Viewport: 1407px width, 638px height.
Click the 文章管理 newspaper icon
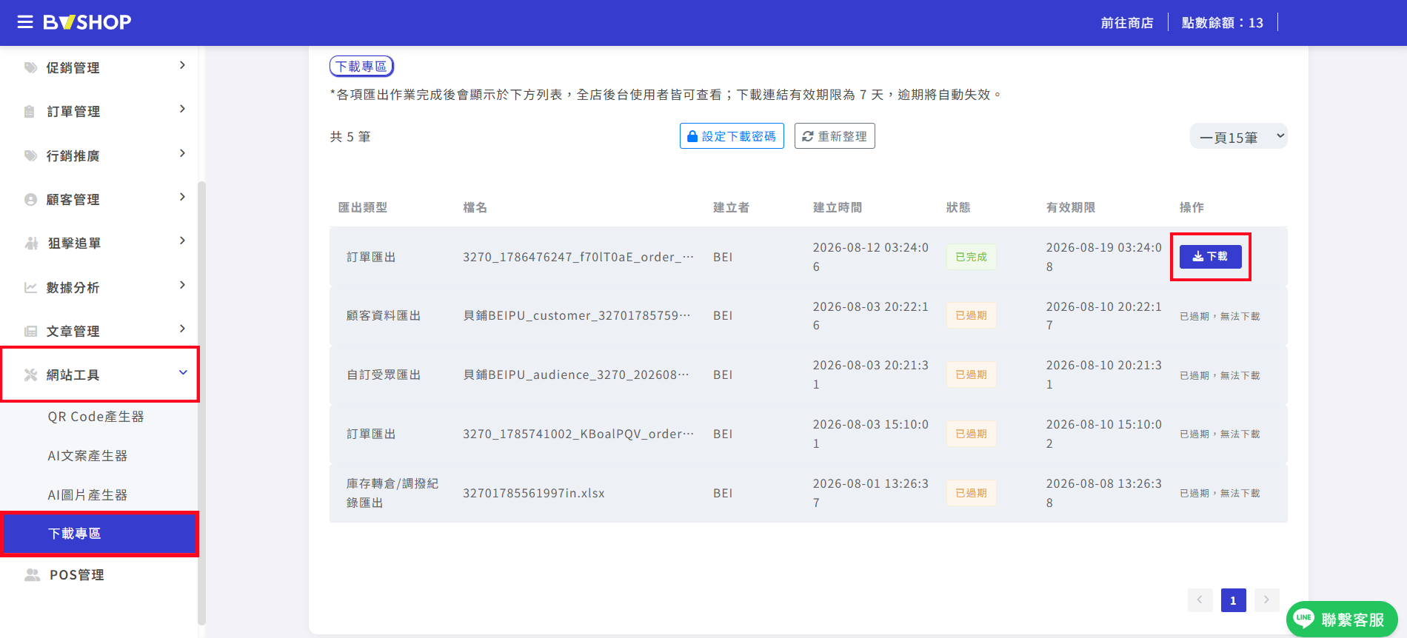(x=30, y=331)
